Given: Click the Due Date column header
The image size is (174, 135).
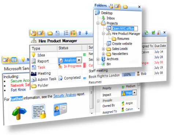Looking at the screenshot, I should pos(160,46).
